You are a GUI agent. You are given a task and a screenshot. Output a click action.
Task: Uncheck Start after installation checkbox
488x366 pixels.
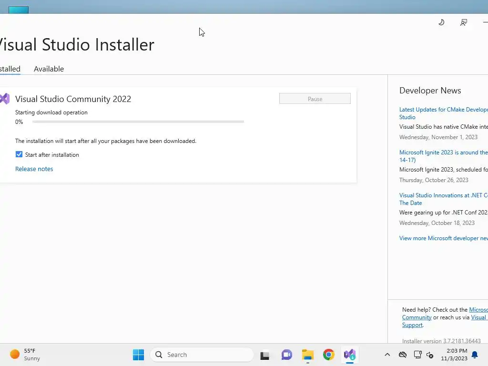click(x=19, y=154)
